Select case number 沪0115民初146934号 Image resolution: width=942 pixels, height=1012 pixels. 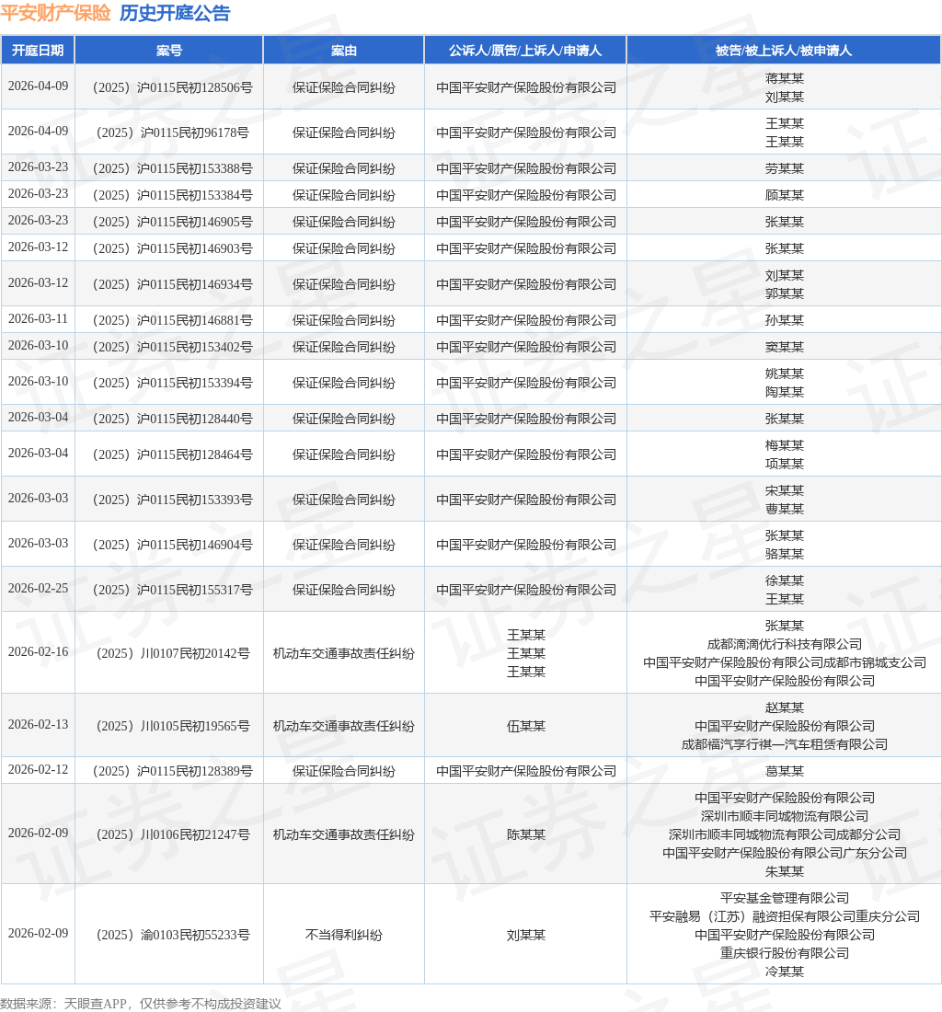click(x=172, y=284)
